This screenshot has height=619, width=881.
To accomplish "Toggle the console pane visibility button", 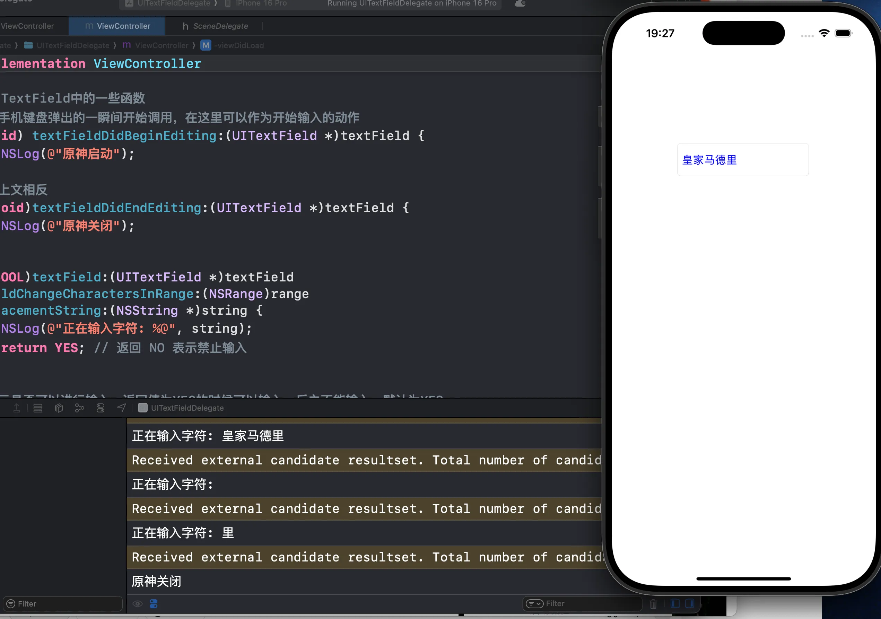I will click(x=690, y=603).
